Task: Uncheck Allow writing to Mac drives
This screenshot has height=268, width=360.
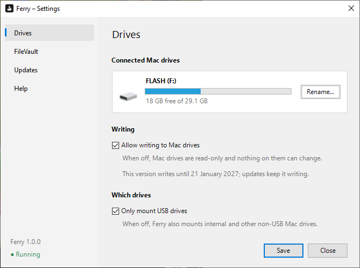Action: click(x=115, y=145)
